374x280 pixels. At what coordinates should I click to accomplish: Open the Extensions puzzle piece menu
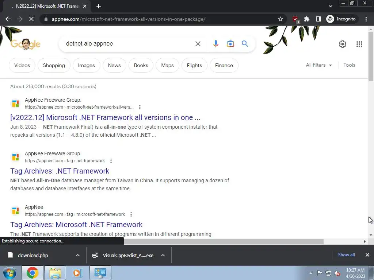[x=307, y=19]
